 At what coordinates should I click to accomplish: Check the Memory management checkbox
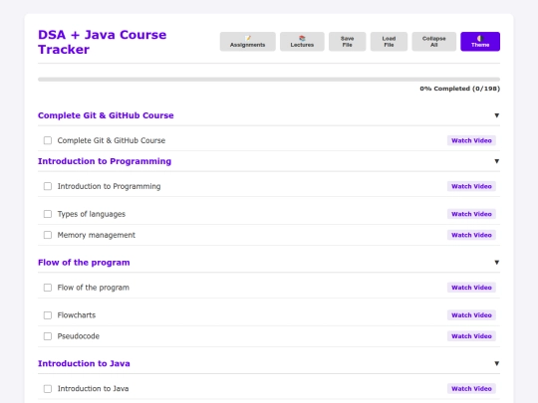(48, 235)
